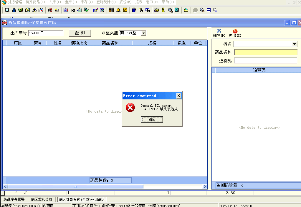
Task: Click the gold key toolbar icon
Action: [x=163, y=10]
